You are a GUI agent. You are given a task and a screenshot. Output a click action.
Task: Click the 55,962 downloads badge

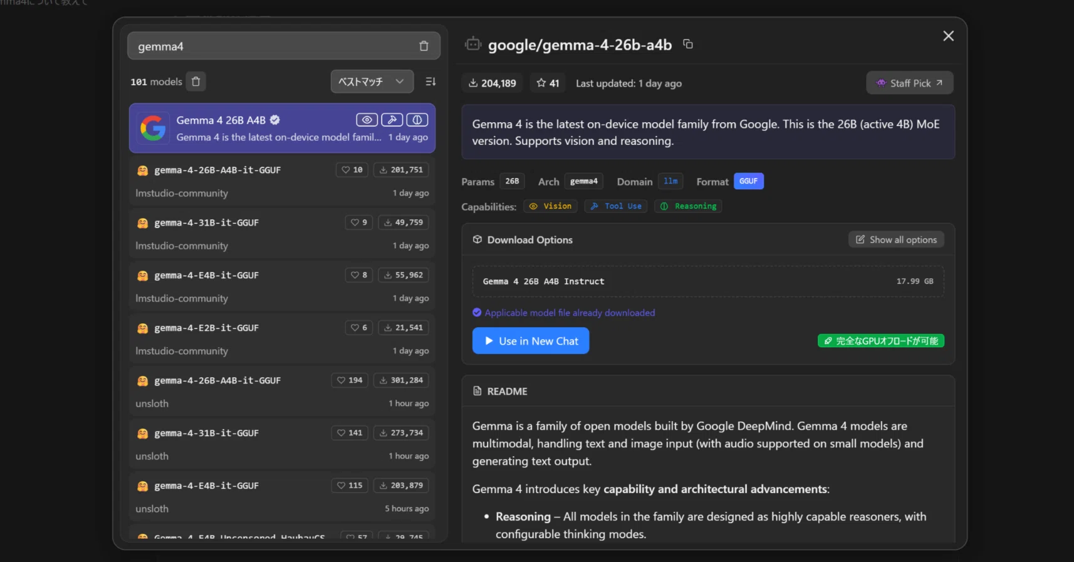tap(404, 275)
